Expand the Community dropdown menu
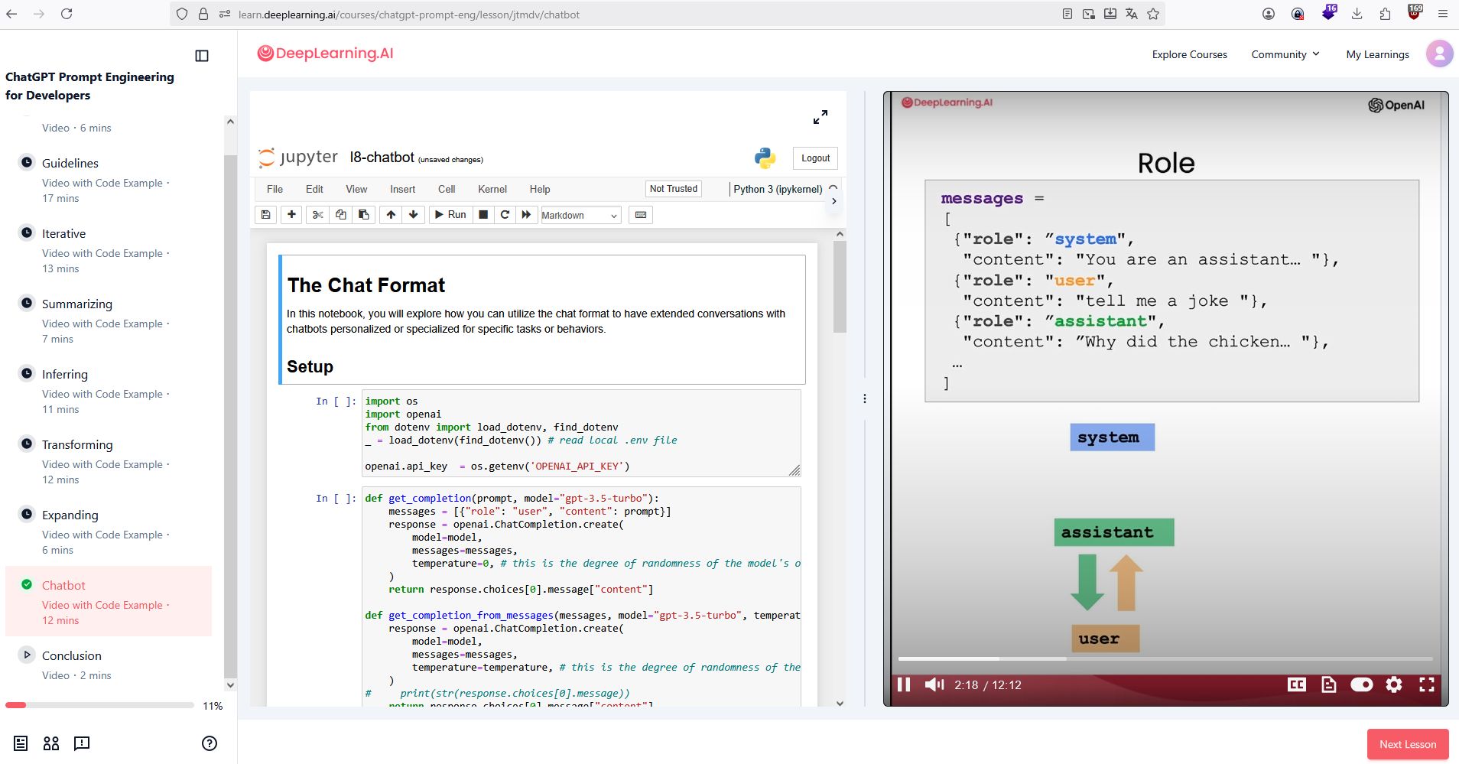The height and width of the screenshot is (764, 1459). pos(1285,54)
